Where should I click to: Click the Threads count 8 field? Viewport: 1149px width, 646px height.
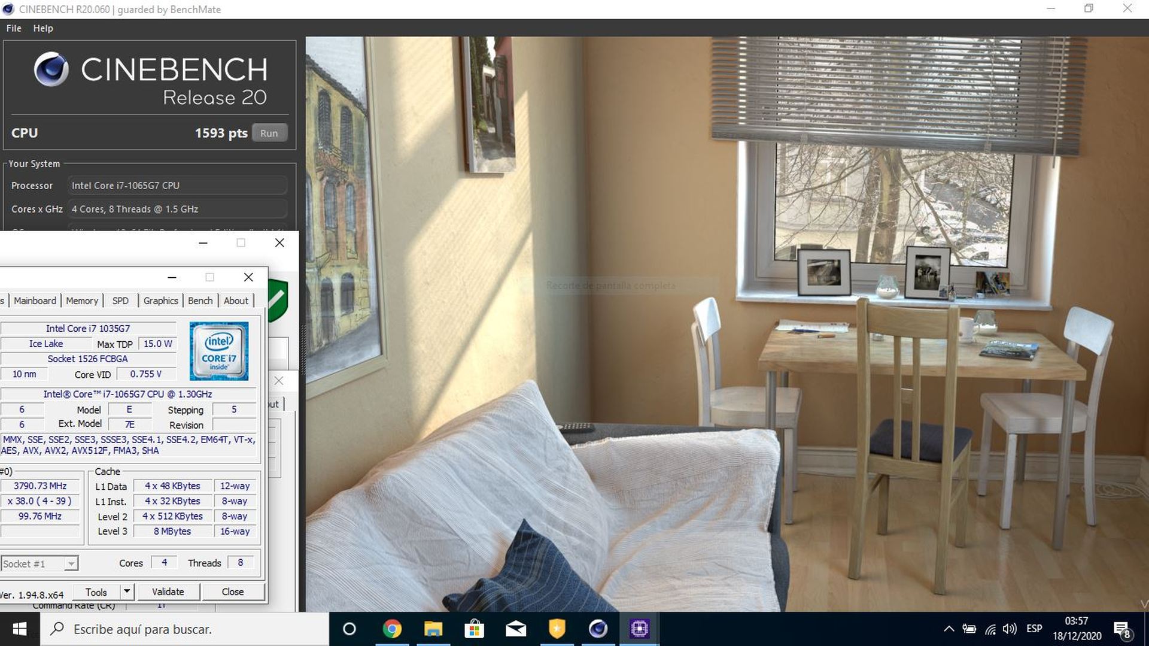click(241, 563)
